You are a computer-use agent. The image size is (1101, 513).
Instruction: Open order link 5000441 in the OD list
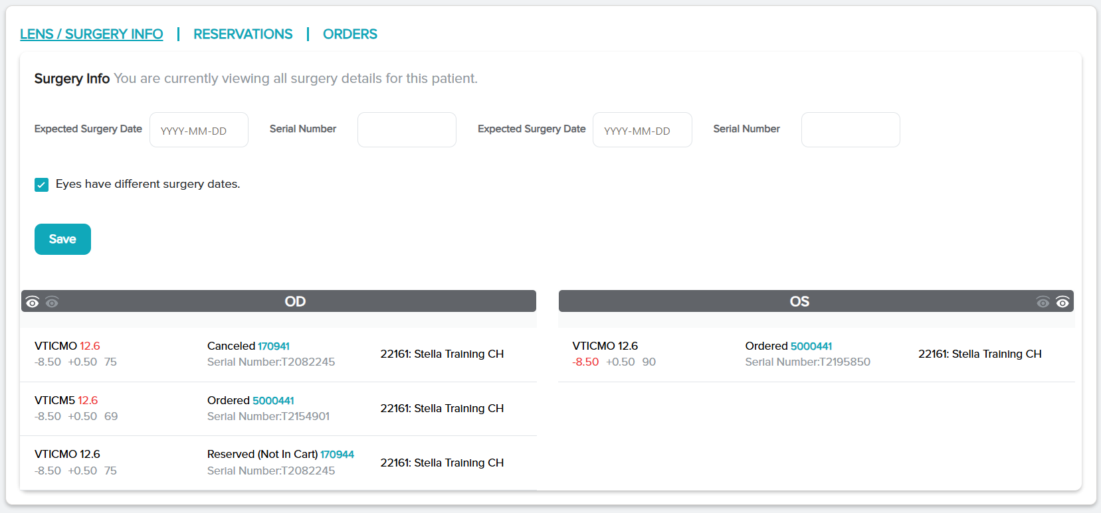click(273, 400)
